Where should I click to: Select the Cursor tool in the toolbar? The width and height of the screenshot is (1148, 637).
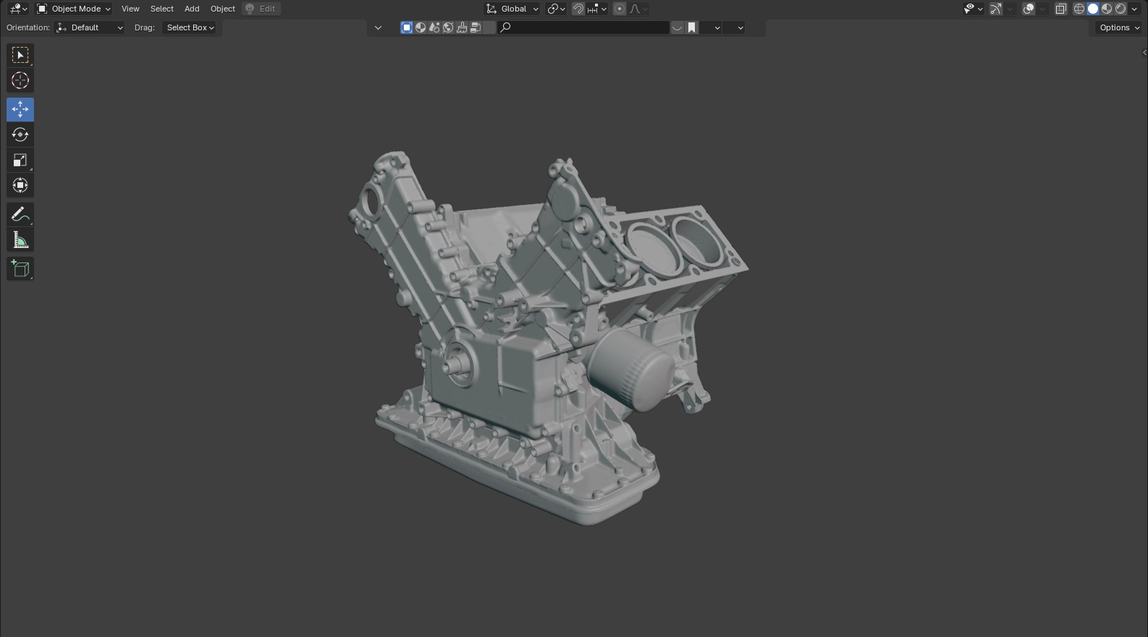click(20, 81)
